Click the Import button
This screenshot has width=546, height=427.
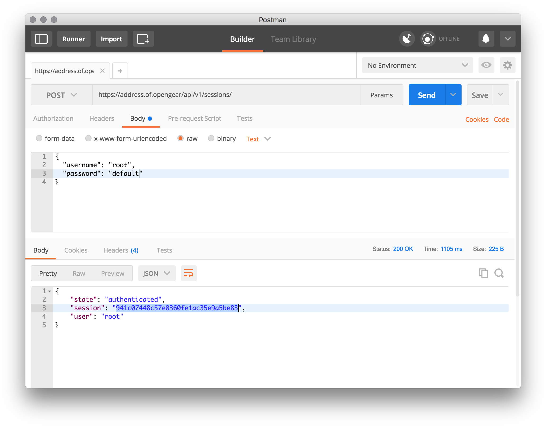111,39
